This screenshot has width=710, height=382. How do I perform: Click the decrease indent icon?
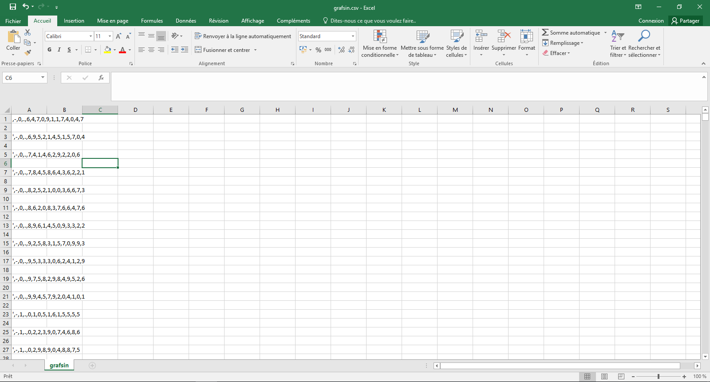[175, 50]
